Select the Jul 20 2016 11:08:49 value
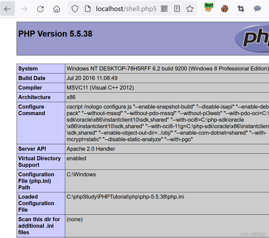Viewport: 269px width, 238px height. (92, 78)
